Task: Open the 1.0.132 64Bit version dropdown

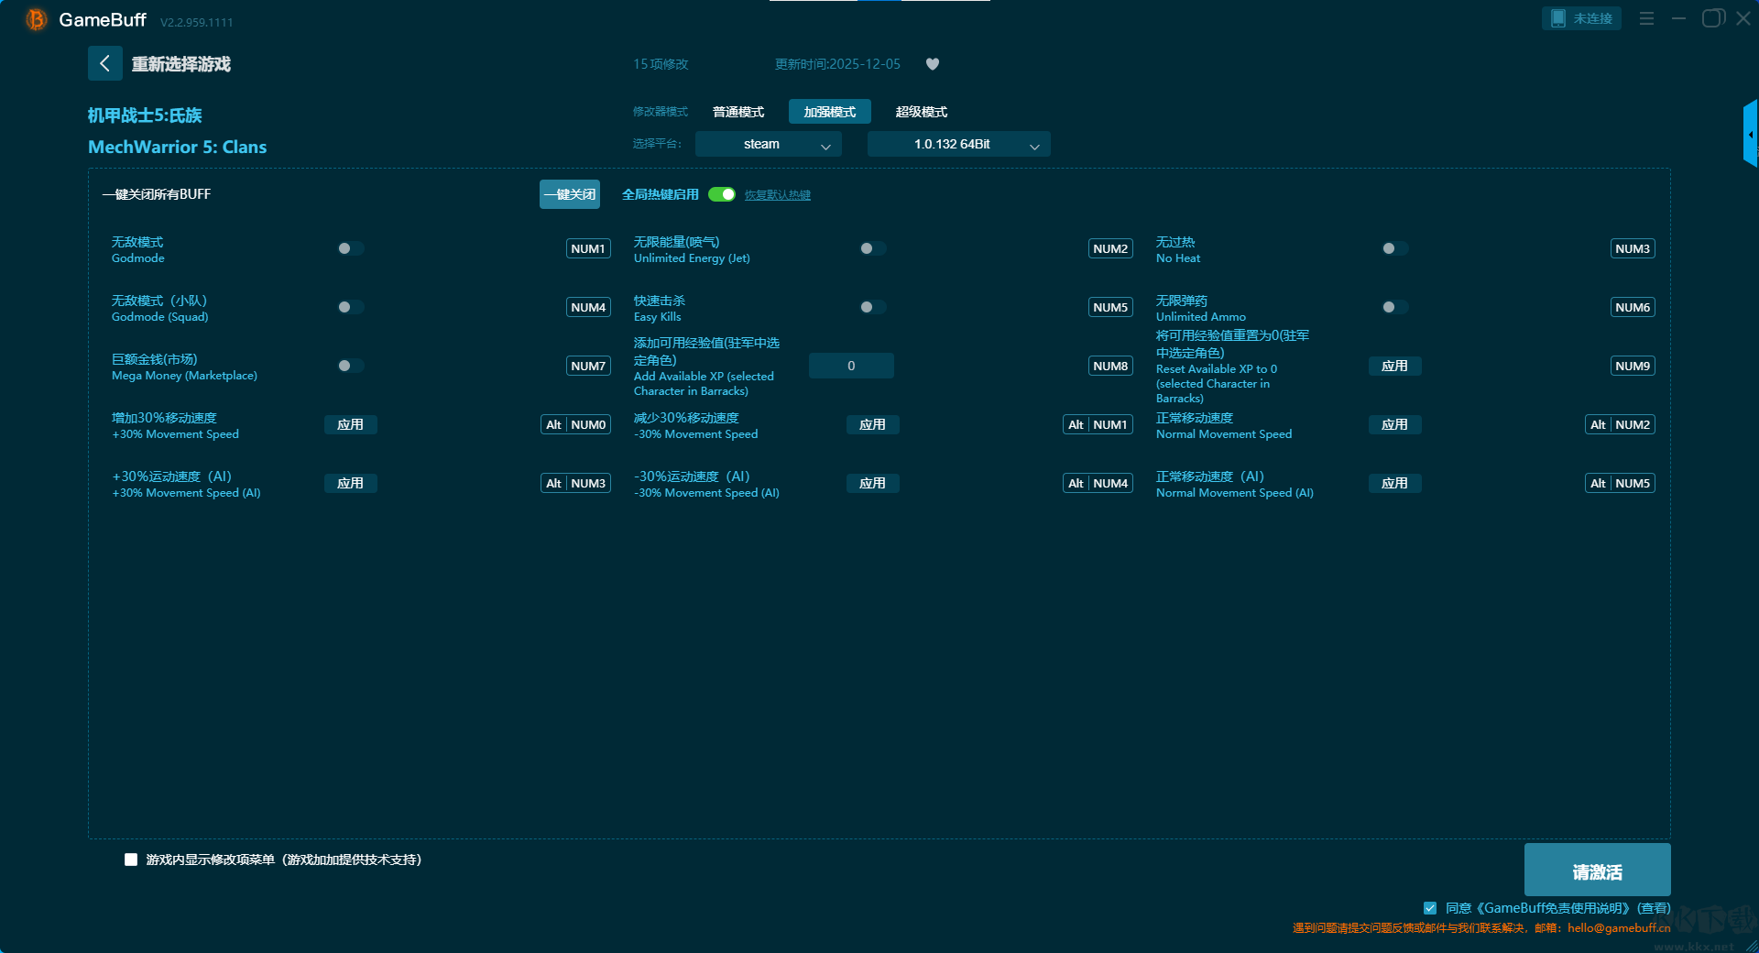Action: point(958,144)
